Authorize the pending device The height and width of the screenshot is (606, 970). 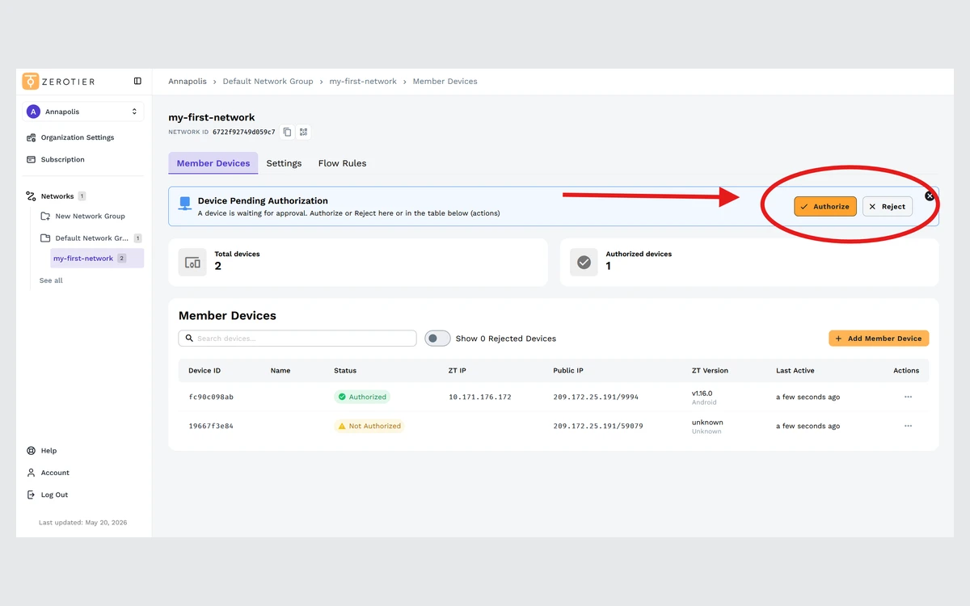[825, 207]
